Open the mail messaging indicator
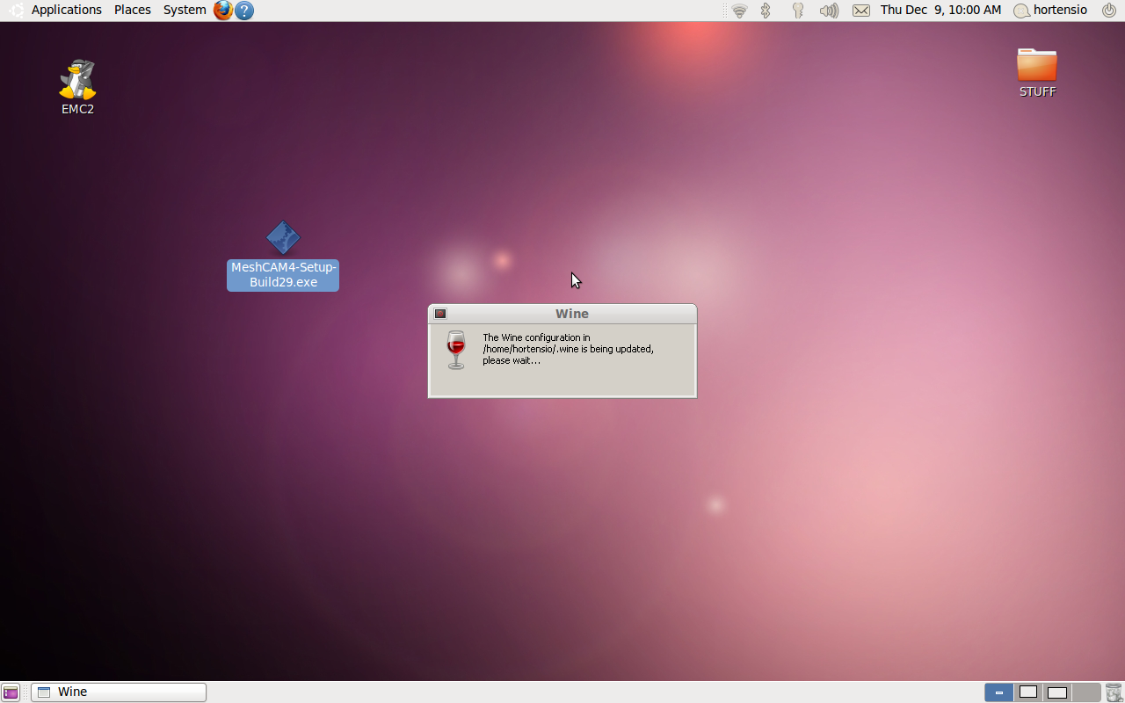This screenshot has height=703, width=1125. [861, 11]
